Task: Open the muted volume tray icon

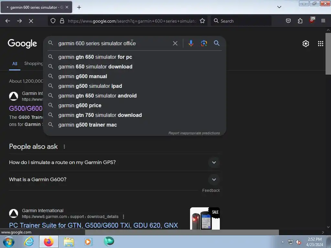Action: pos(298,242)
